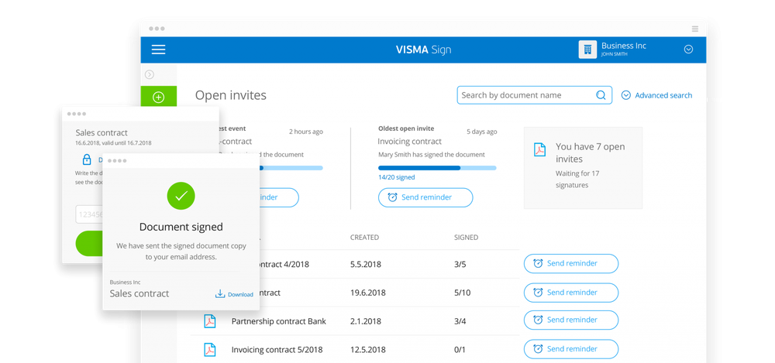Click the lock icon in Sales contract window

[87, 159]
